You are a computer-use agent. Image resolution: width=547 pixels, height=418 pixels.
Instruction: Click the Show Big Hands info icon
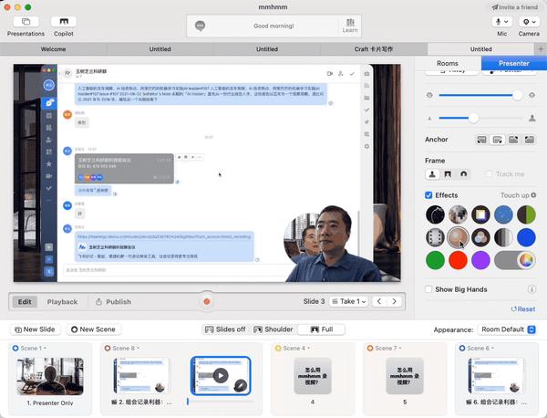(532, 289)
